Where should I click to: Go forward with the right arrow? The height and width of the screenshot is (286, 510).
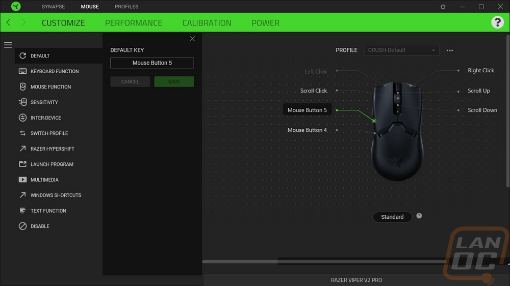click(x=23, y=22)
